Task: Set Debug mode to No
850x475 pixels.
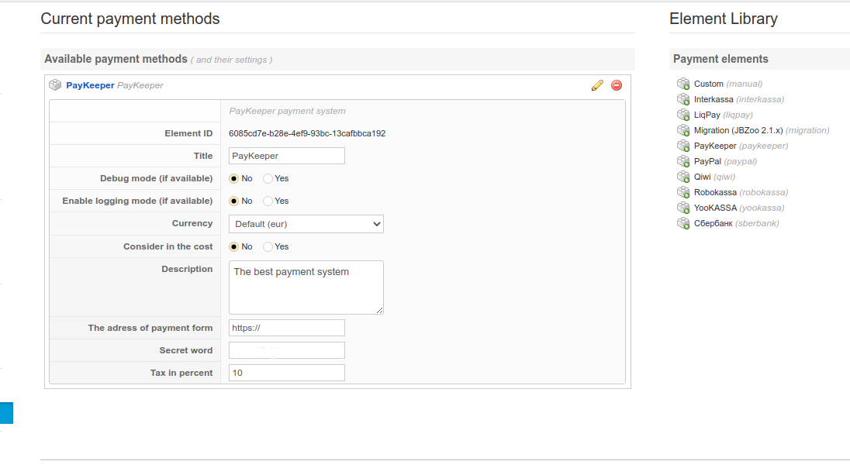Action: click(x=233, y=179)
